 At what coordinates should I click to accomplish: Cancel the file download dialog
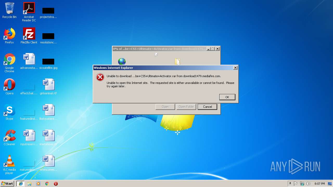tap(207, 107)
